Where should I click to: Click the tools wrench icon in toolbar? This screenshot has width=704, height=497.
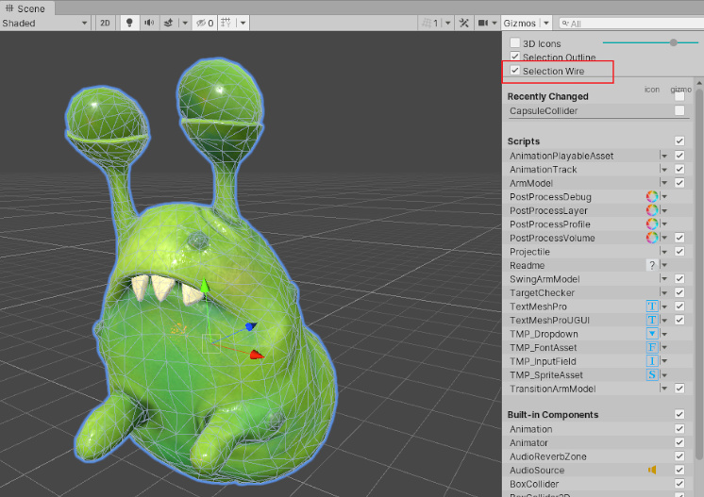pos(463,23)
